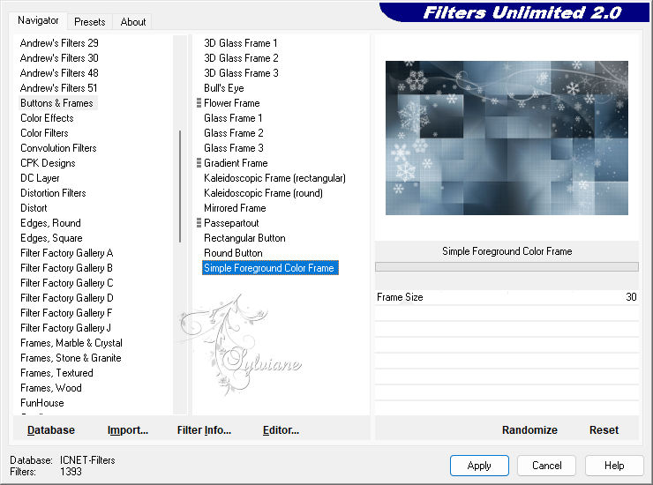Choose Glass Frame 1 filter

coord(233,118)
